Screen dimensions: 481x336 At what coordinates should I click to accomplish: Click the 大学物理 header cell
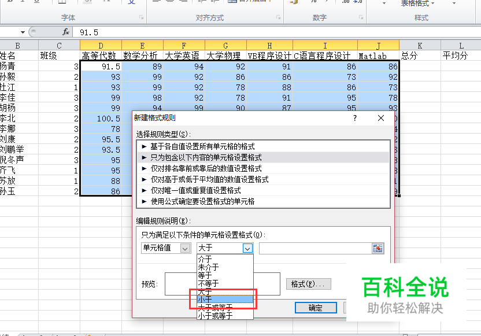225,56
